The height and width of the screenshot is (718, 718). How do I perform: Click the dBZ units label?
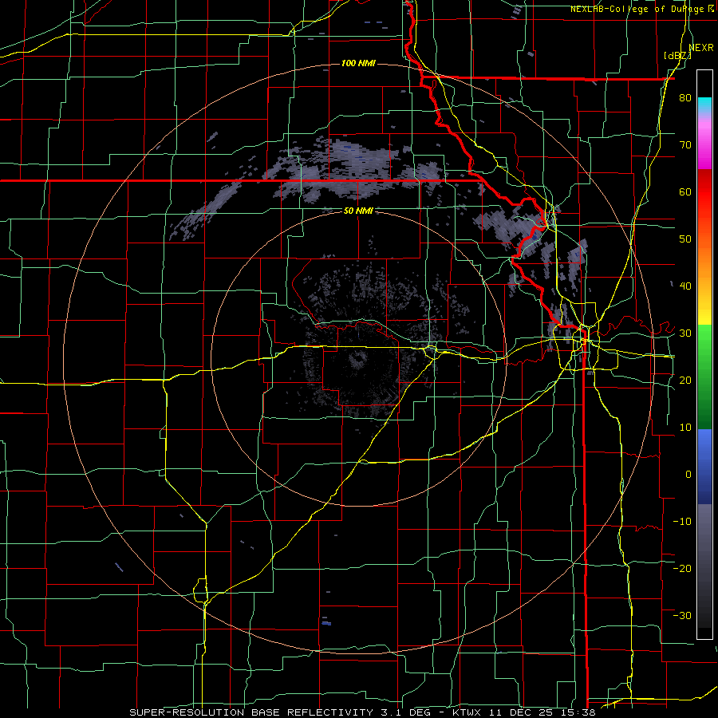coord(678,56)
